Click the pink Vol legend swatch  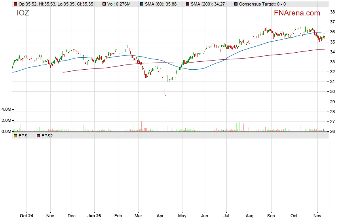(x=104, y=4)
